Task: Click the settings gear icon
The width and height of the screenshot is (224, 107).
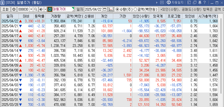Action: click(x=14, y=10)
